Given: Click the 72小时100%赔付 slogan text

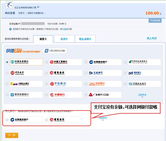Looking at the screenshot, I should pyautogui.click(x=31, y=52).
